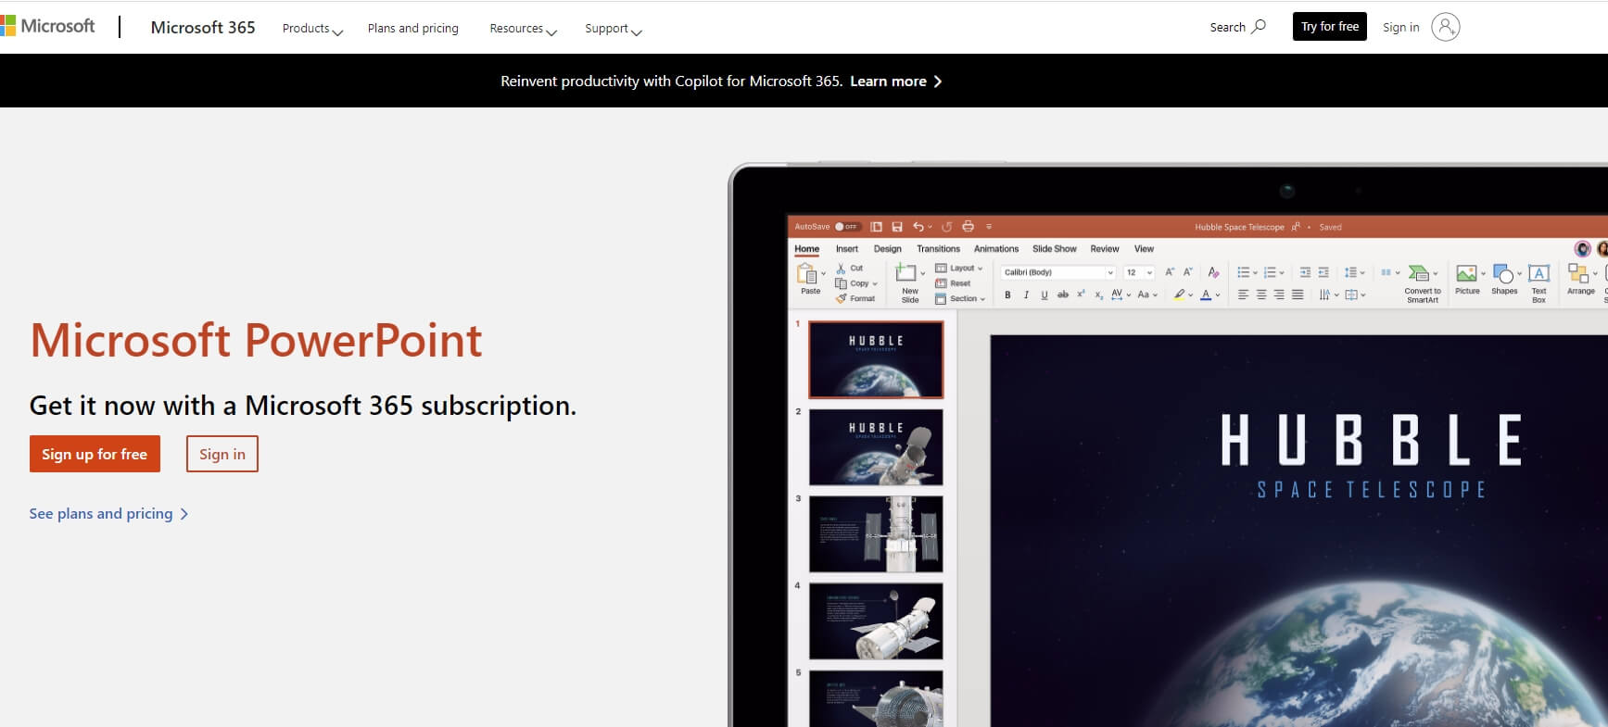The width and height of the screenshot is (1608, 727).
Task: Click the Save icon in the title bar
Action: 896,227
